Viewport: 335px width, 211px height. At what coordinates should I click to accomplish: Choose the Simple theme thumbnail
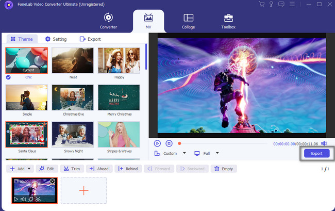tap(26, 98)
